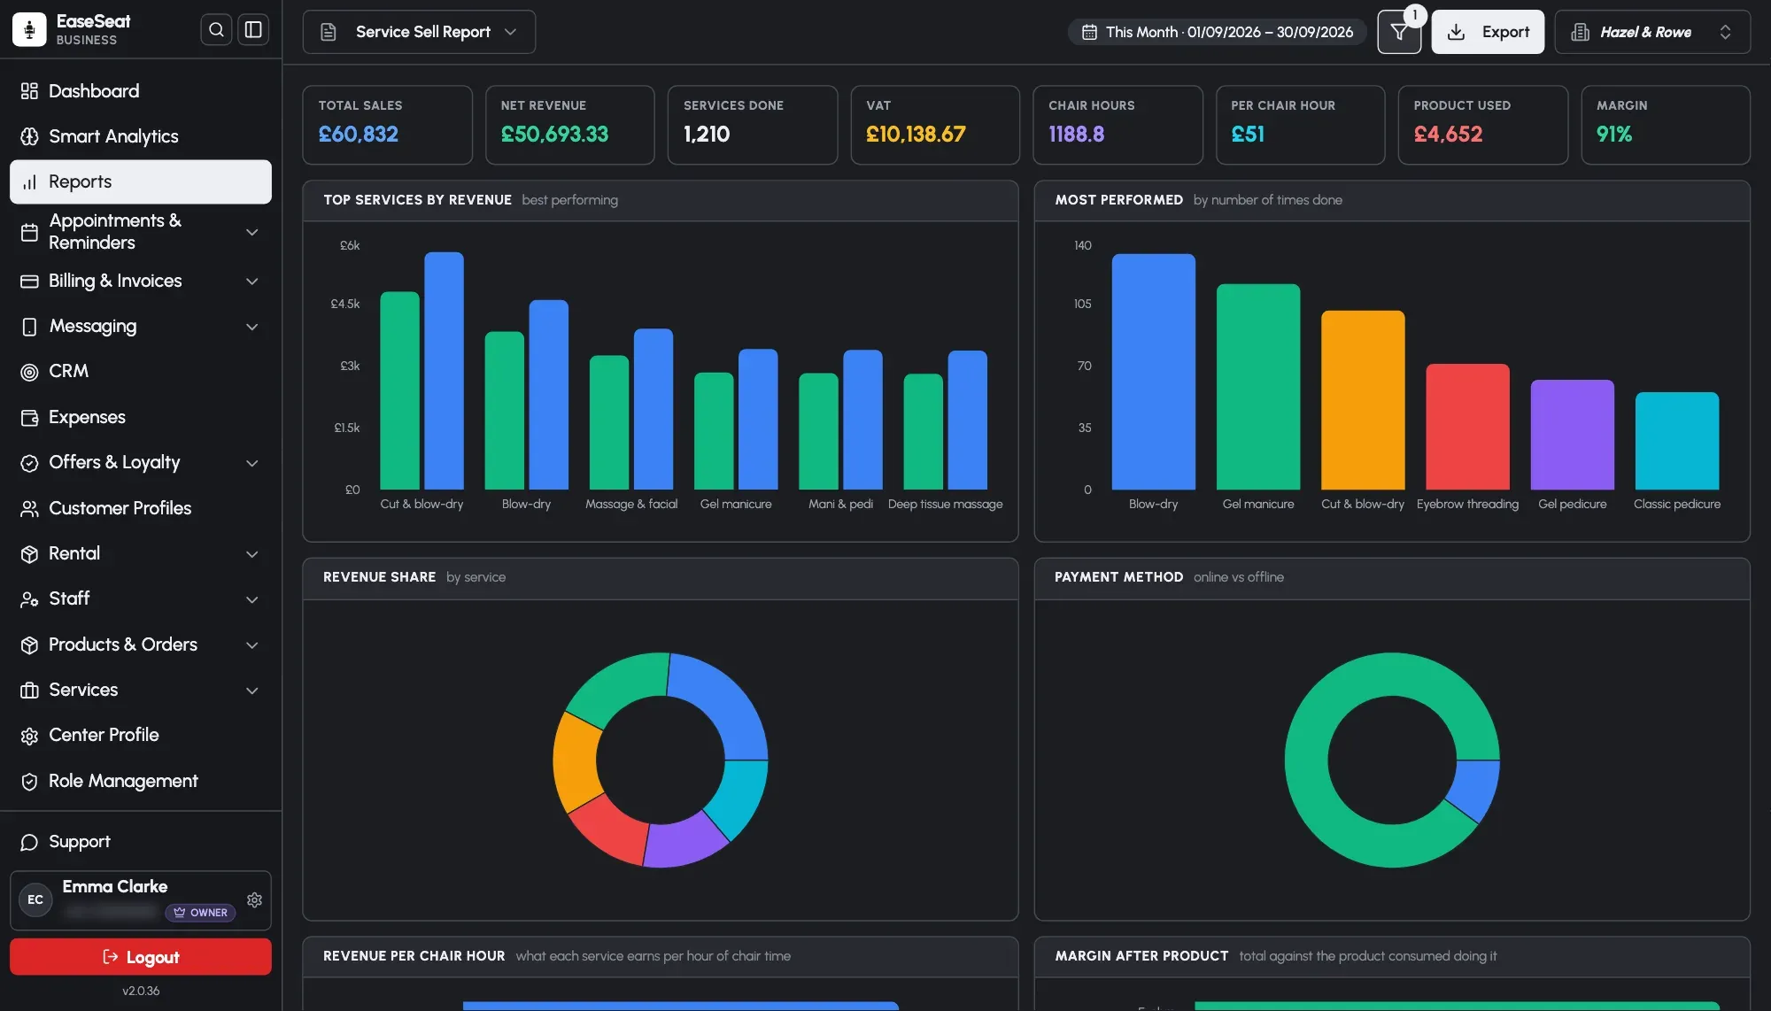This screenshot has width=1771, height=1011.
Task: Expand the Services submenu in the sidebar
Action: [252, 691]
